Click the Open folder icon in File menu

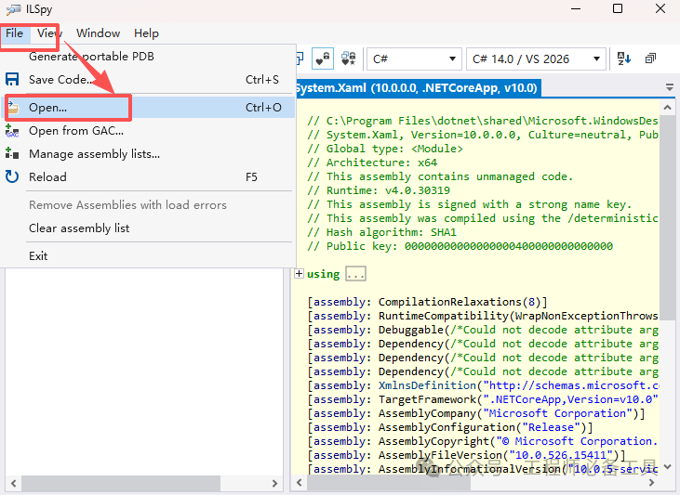(13, 108)
